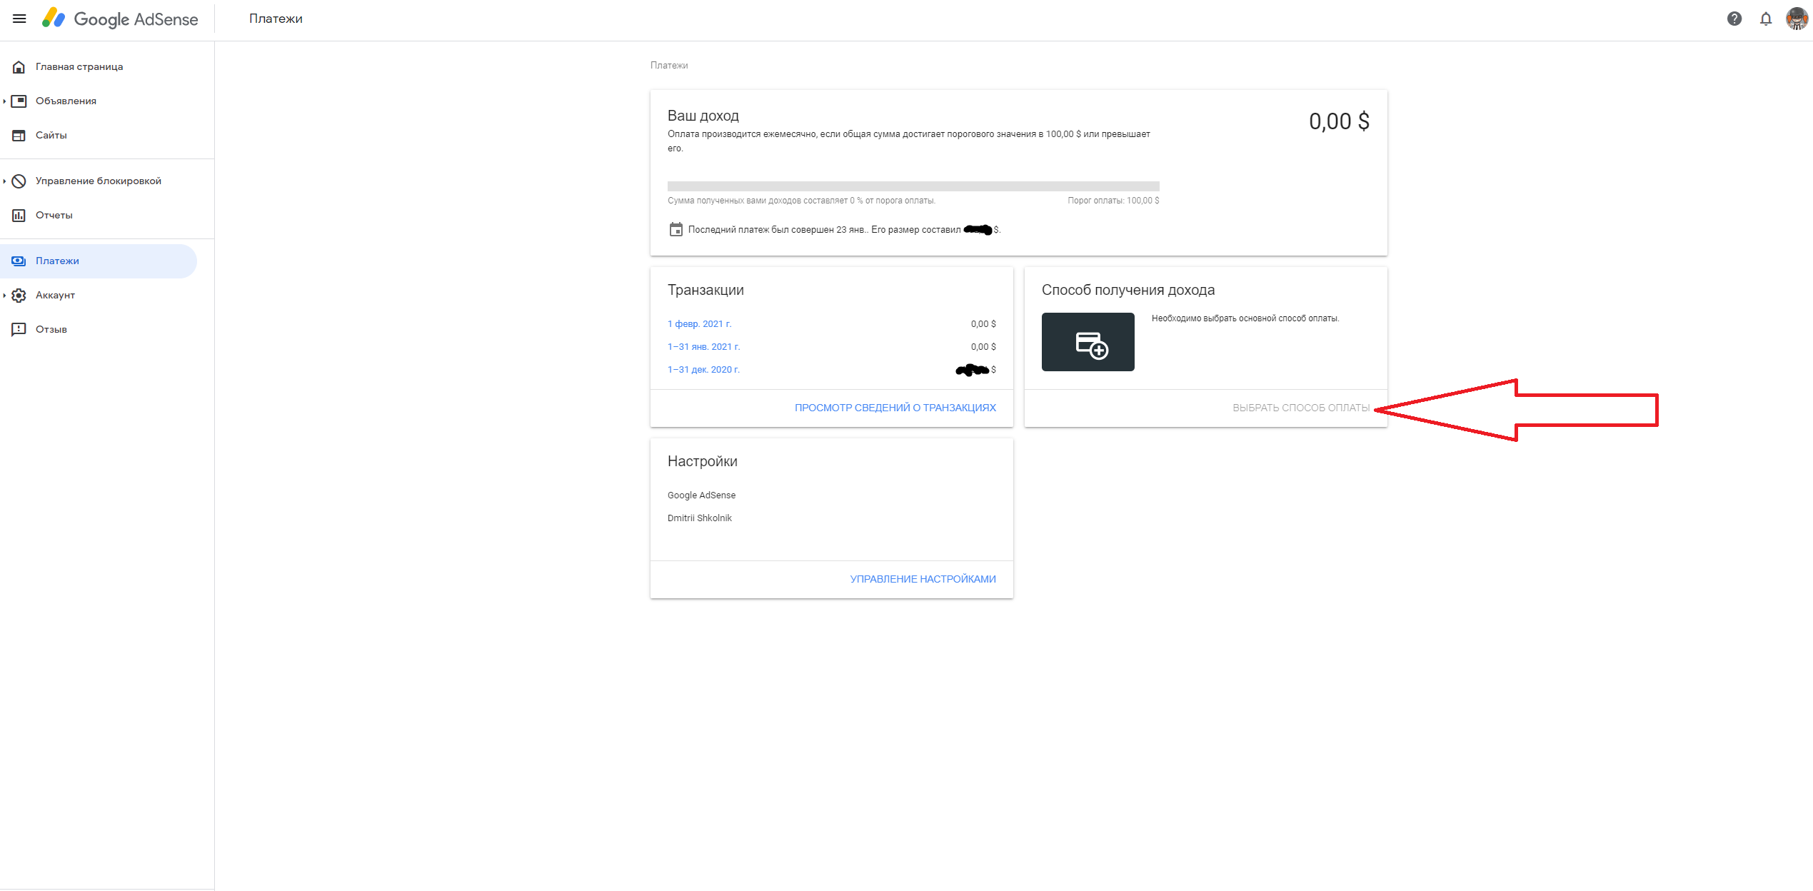This screenshot has width=1813, height=891.
Task: Open the user account avatar
Action: click(1796, 19)
